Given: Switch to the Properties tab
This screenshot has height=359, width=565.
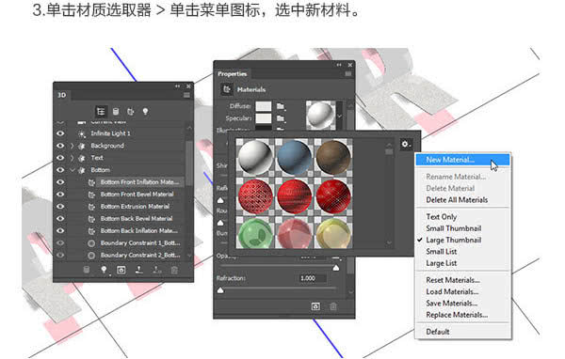Looking at the screenshot, I should (x=233, y=73).
